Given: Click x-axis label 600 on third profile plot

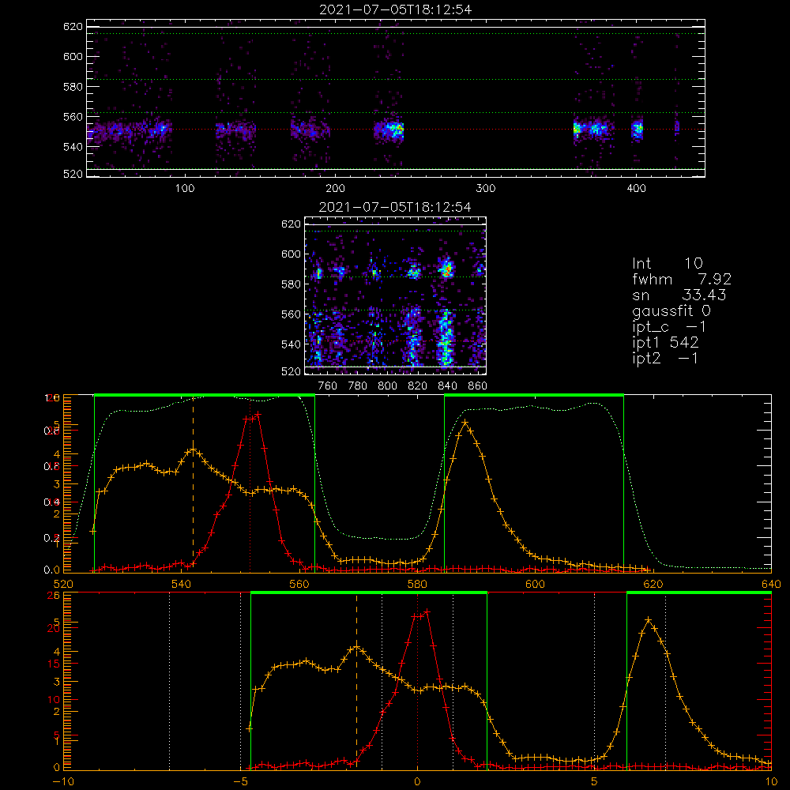Looking at the screenshot, I should click(535, 585).
